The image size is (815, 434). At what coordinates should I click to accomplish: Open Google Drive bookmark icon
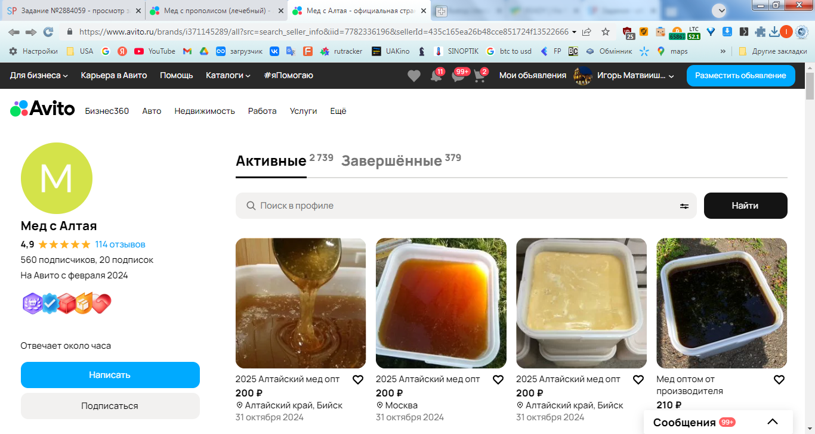pyautogui.click(x=203, y=51)
